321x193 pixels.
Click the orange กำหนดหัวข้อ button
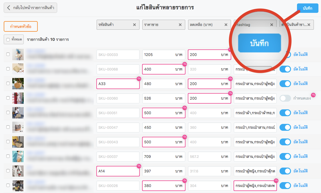pyautogui.click(x=21, y=27)
